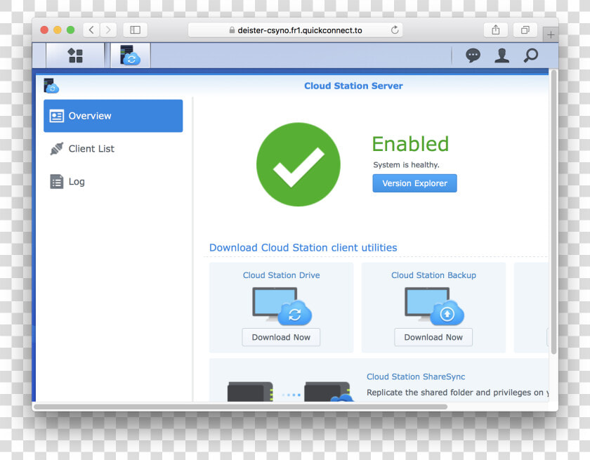Reload the page with the refresh icon

(x=394, y=29)
